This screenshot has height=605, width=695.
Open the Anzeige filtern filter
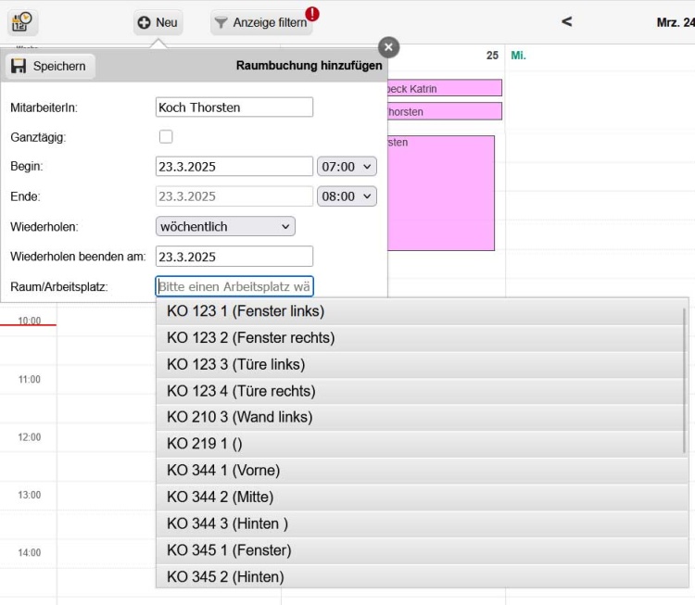[x=260, y=22]
